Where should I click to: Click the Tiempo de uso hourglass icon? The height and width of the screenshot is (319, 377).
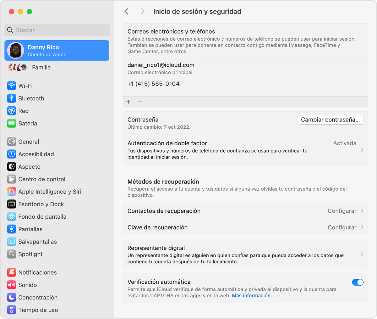click(x=12, y=310)
